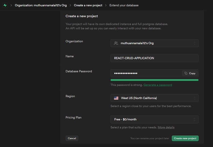Open the Organization breadcrumb in the header

pyautogui.click(x=41, y=5)
